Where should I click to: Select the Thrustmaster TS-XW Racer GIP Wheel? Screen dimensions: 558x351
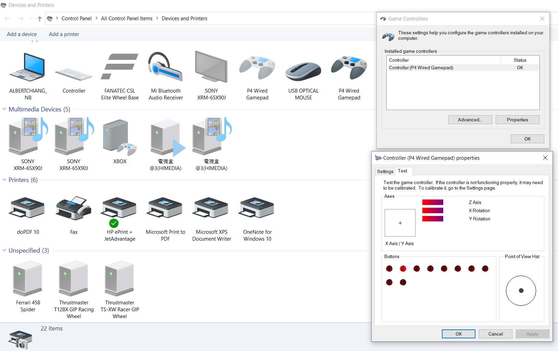[120, 290]
